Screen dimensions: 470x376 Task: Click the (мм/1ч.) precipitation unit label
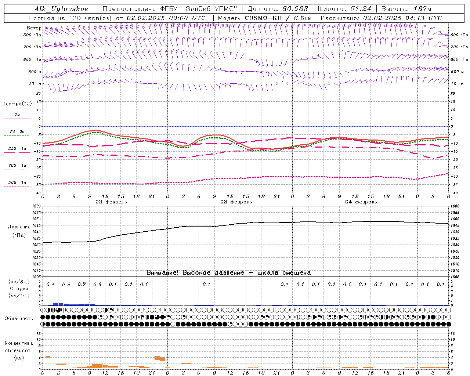point(19,296)
